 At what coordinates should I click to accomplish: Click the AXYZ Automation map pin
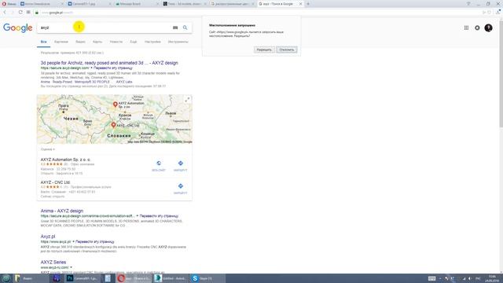click(116, 105)
